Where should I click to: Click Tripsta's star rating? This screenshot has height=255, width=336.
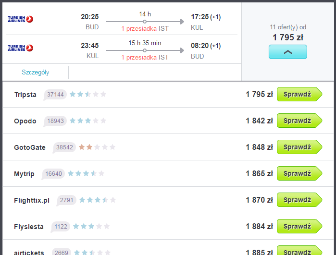coord(88,94)
